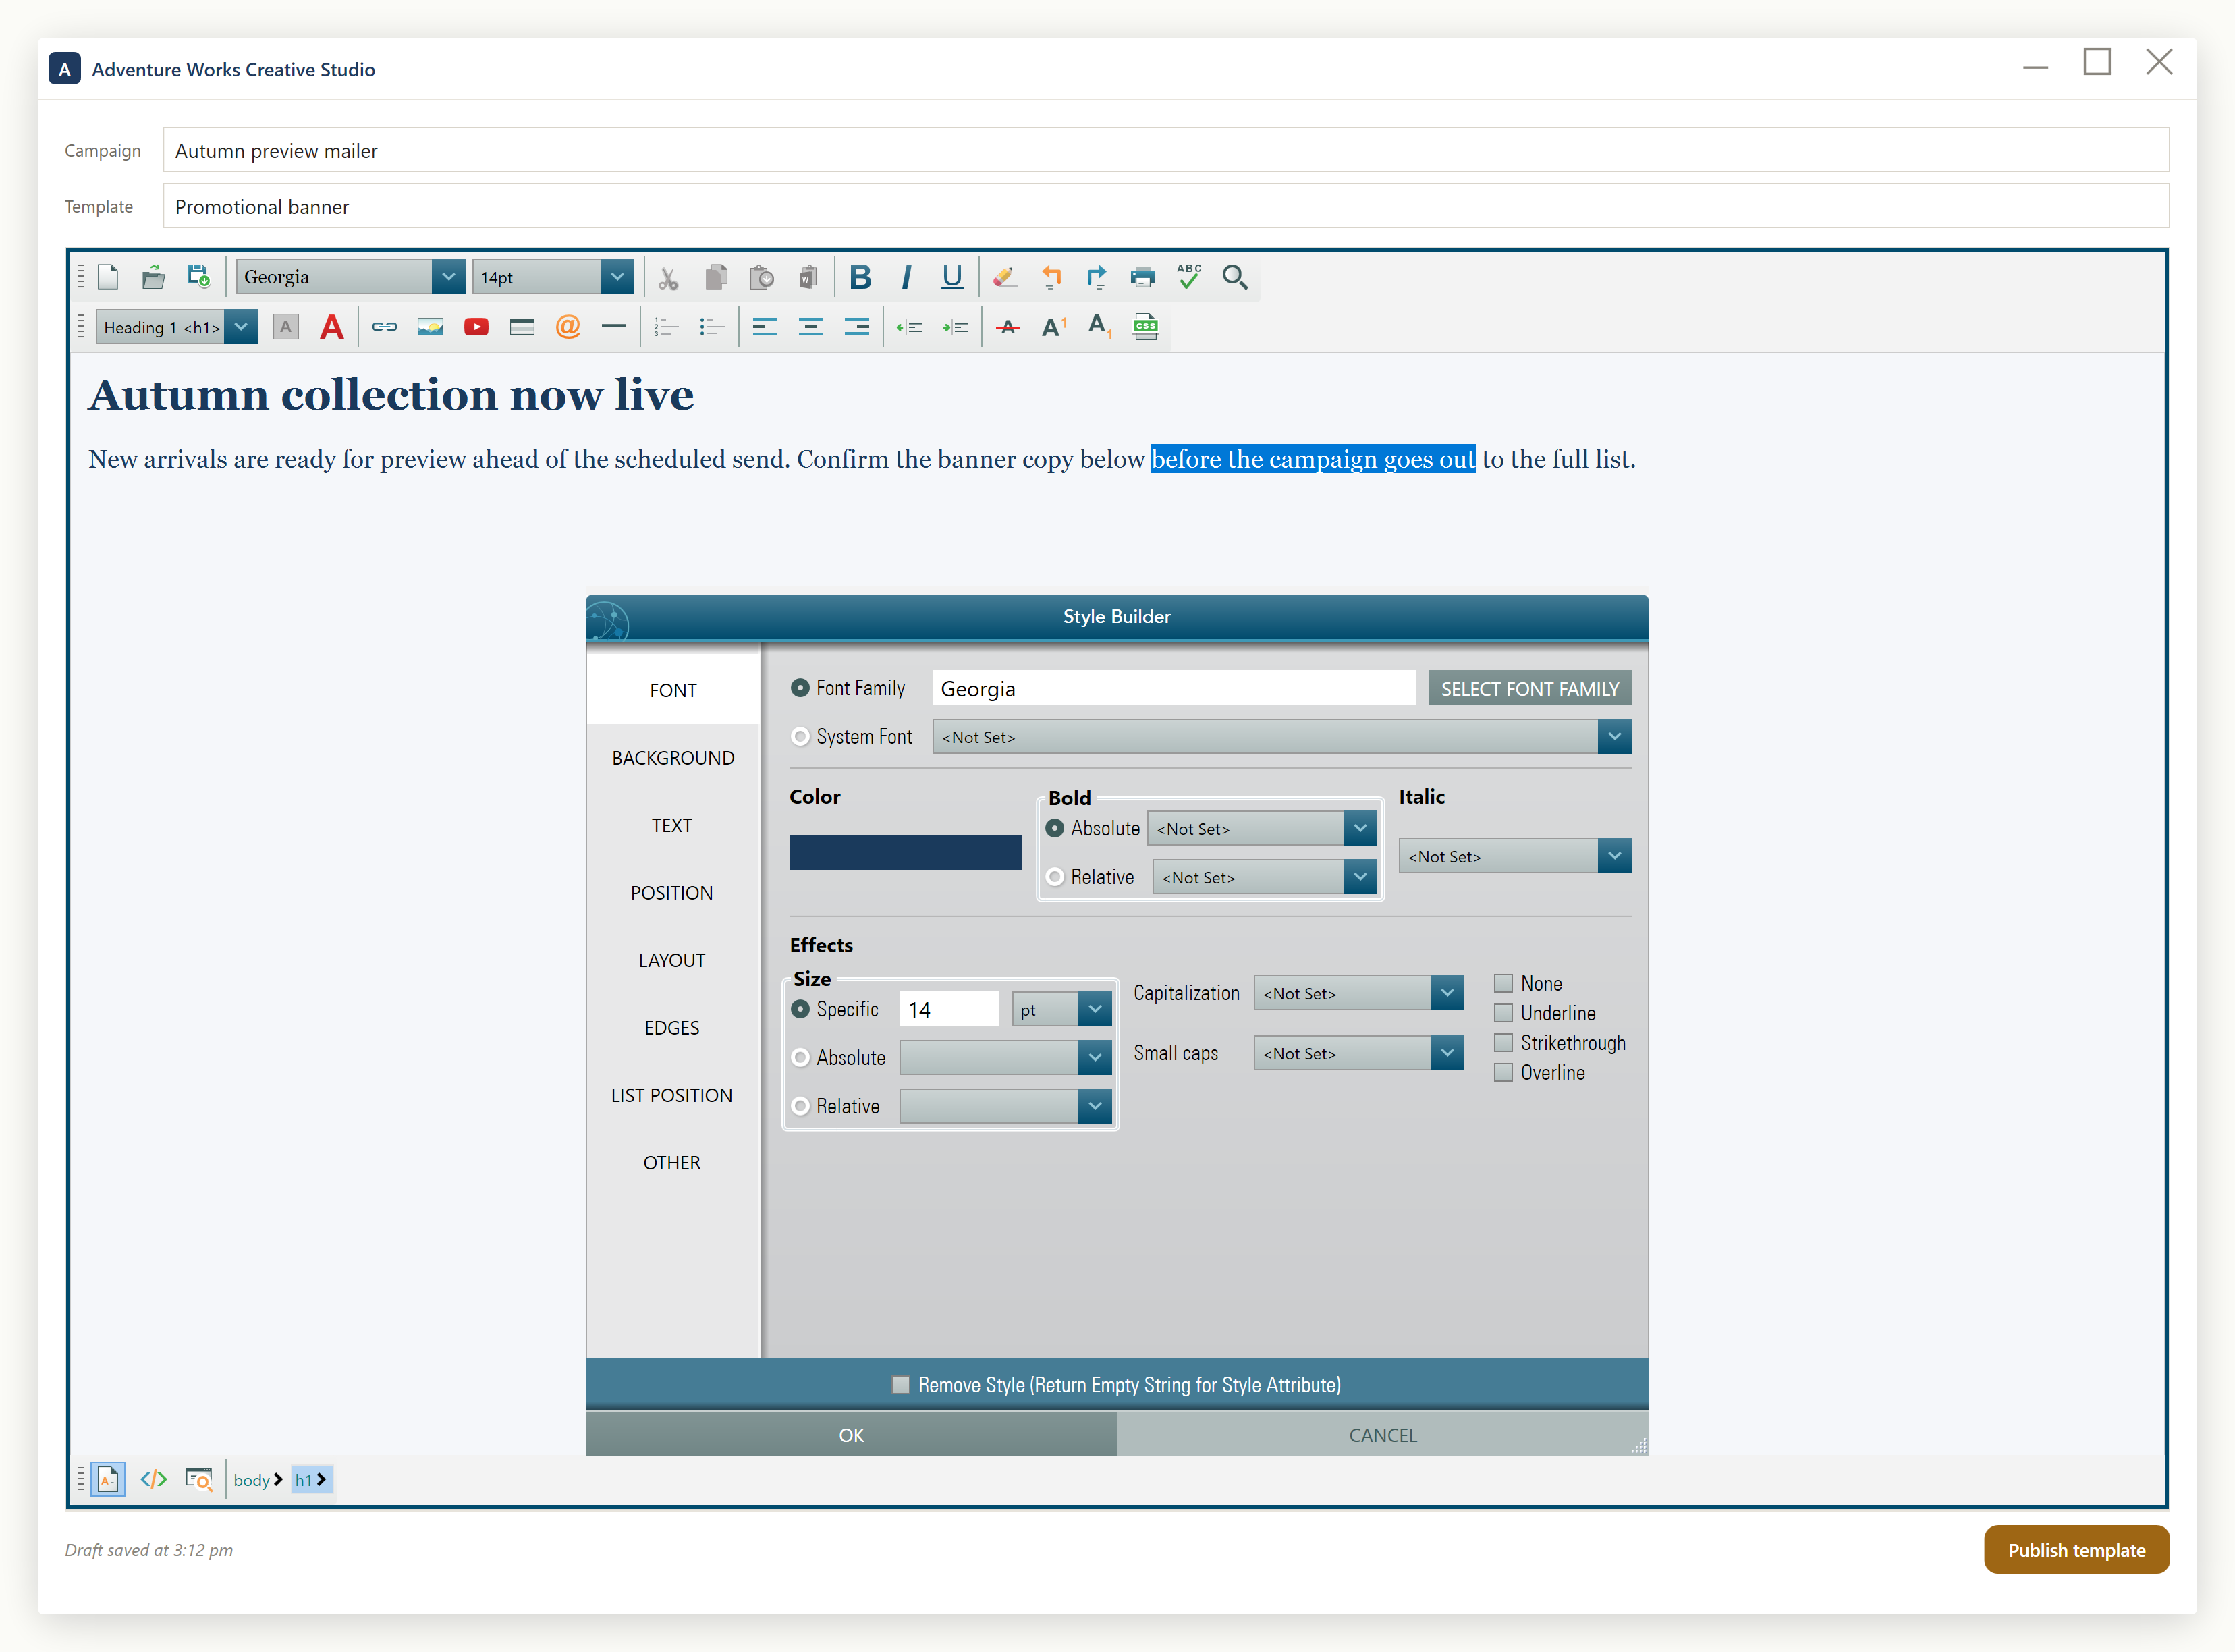Choose the Relative bold radio option

(1054, 877)
